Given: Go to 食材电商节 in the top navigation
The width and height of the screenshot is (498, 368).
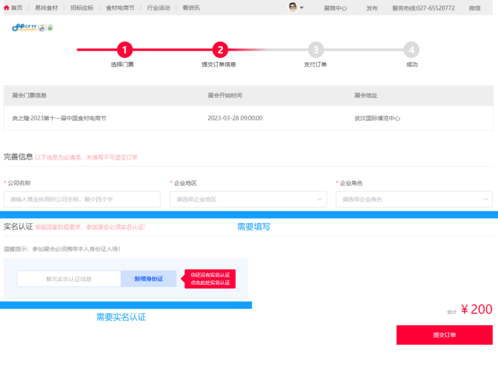Looking at the screenshot, I should point(120,8).
